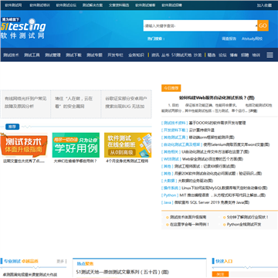Open the 学好用例 green banner thumbnail

76,145
